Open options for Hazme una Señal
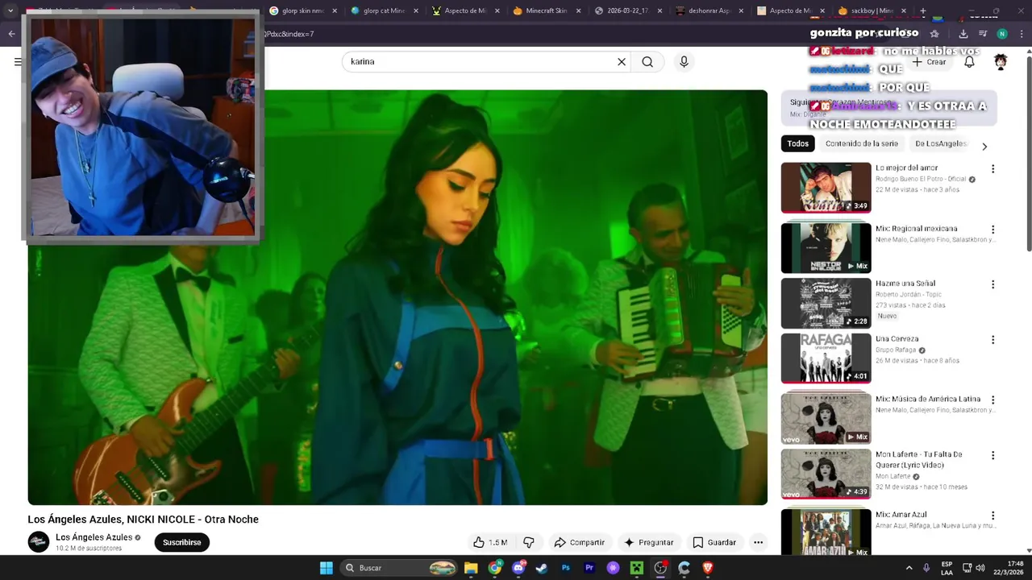 coord(992,284)
